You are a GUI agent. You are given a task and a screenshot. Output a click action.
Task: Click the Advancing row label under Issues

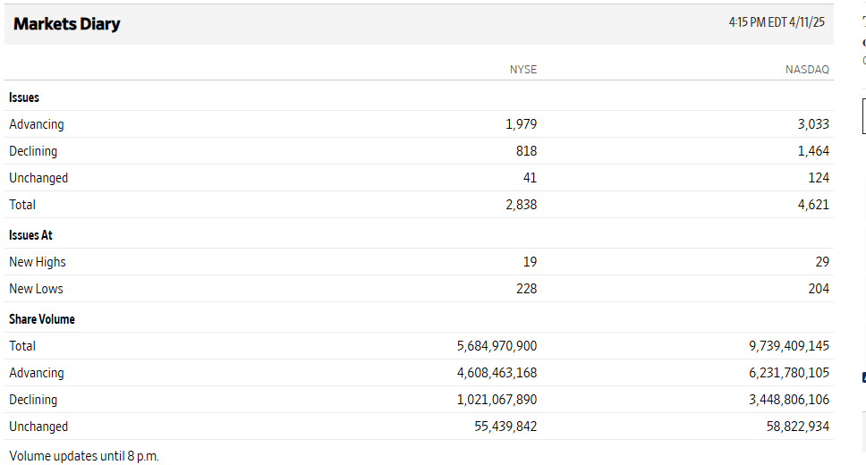pyautogui.click(x=37, y=124)
